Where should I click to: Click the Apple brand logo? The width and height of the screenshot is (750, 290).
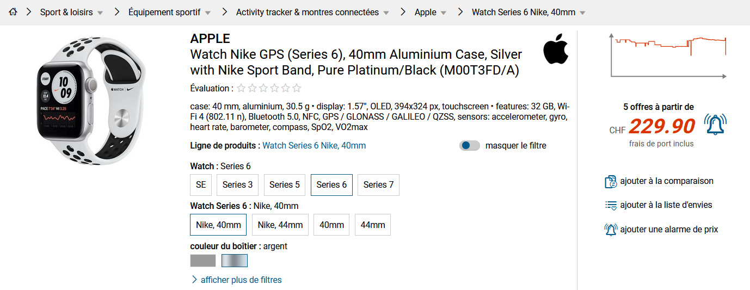(x=556, y=48)
